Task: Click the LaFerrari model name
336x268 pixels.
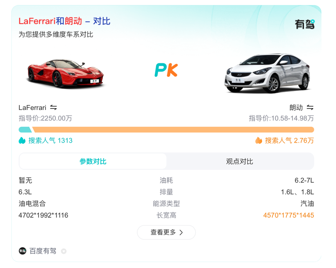Action: 32,107
